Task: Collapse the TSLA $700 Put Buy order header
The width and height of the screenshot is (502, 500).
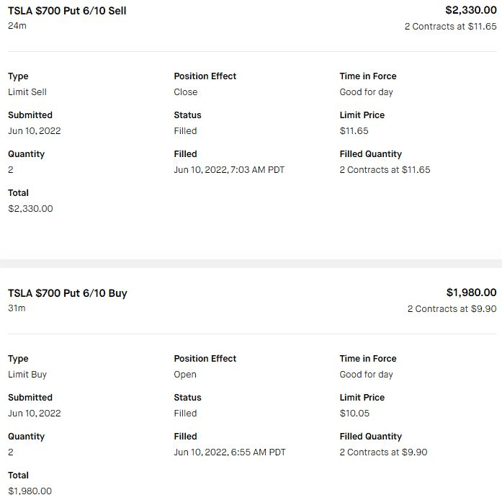Action: point(68,293)
